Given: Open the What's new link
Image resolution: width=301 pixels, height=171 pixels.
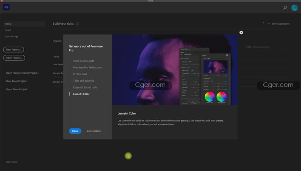Looking at the screenshot, I should tap(12, 162).
